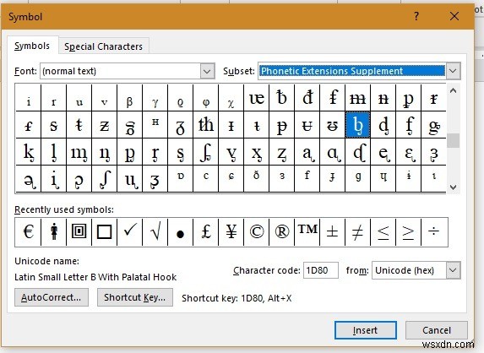Select the Euro sign in recently used symbols
Screen dimensions: 484x353
pos(28,231)
